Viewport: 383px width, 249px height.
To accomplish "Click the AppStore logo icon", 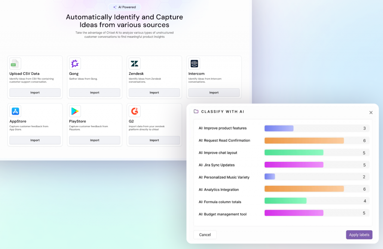I will tap(15, 111).
